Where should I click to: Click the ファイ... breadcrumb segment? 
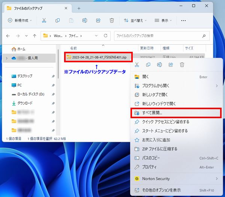click(73, 36)
